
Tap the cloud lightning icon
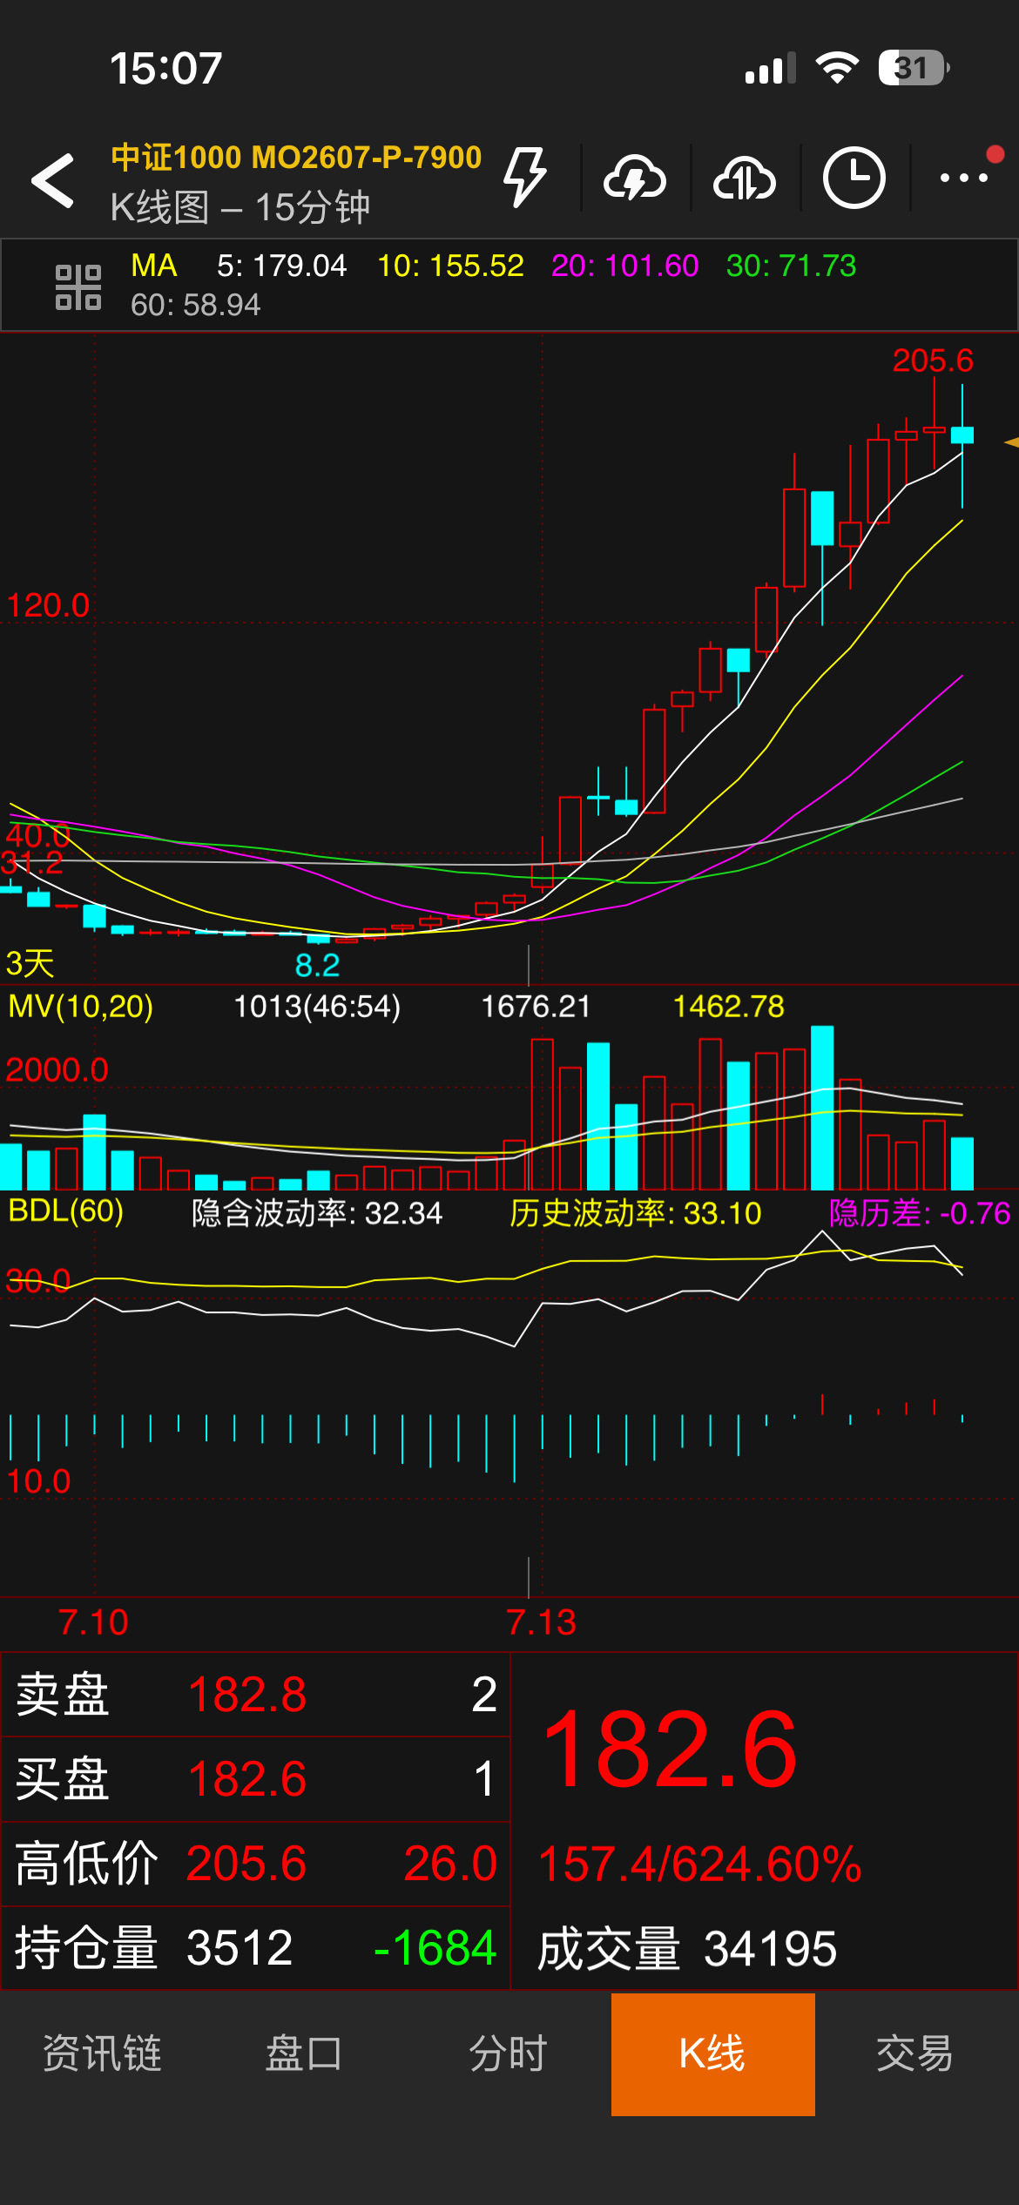[x=635, y=179]
